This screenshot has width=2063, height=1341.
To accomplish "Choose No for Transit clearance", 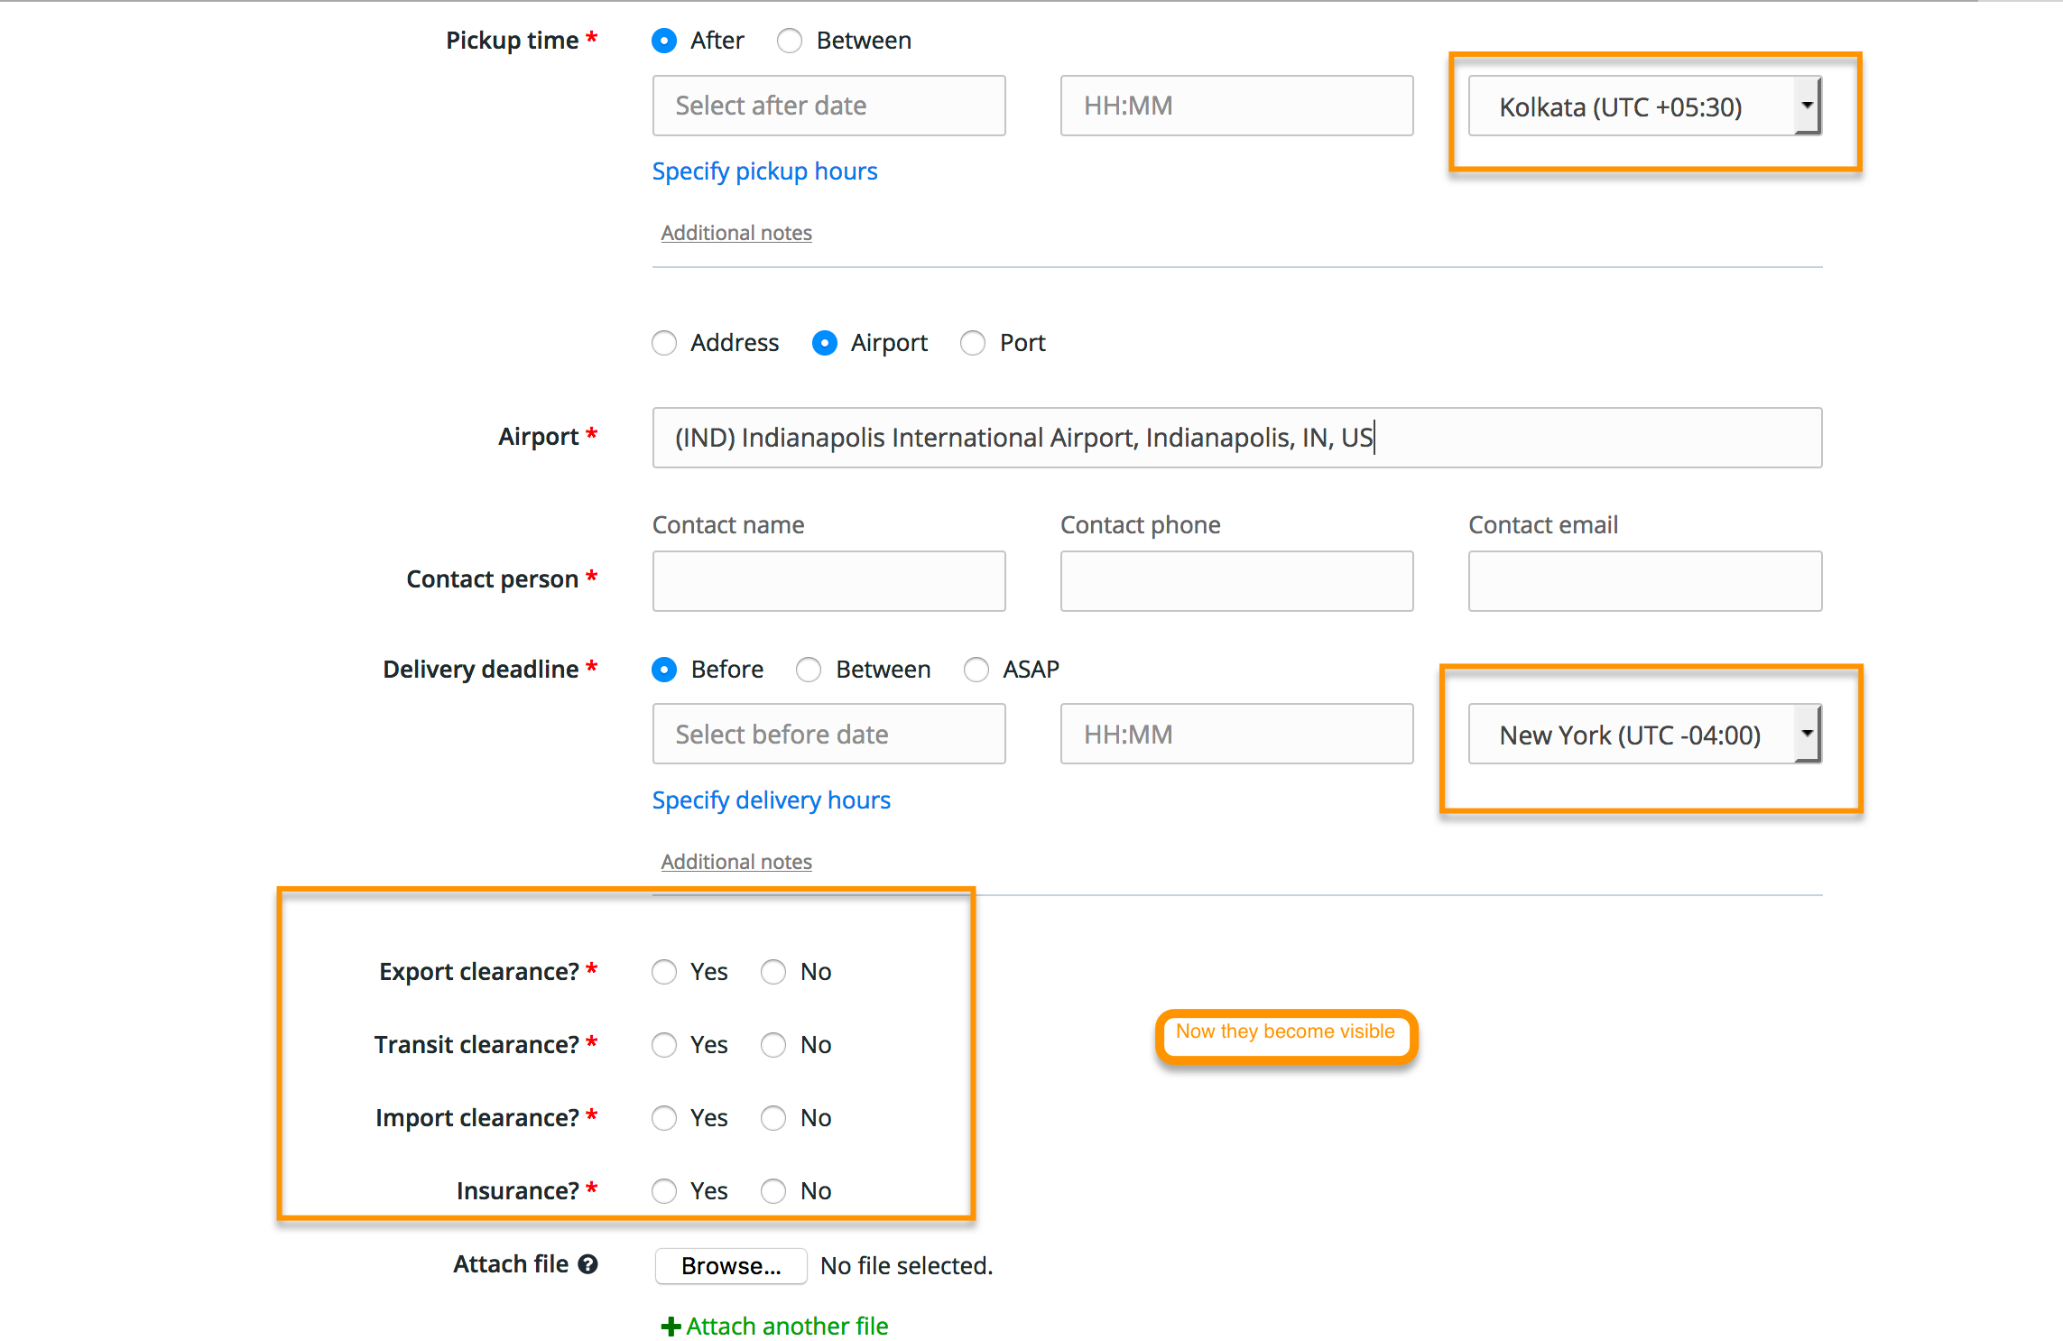I will 773,1045.
